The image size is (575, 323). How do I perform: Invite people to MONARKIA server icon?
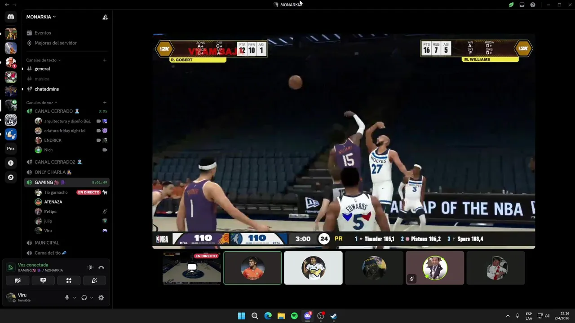(105, 17)
